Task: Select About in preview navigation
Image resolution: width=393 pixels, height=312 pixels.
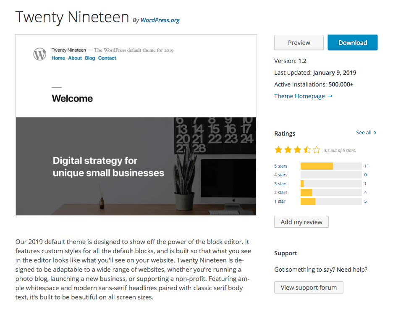Action: (75, 58)
